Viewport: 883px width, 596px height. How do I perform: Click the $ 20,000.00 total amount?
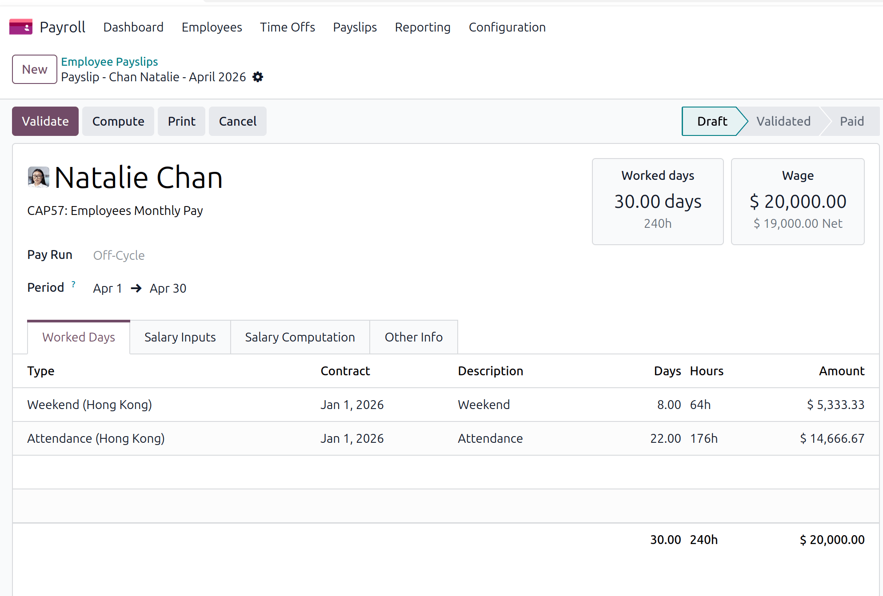[832, 540]
